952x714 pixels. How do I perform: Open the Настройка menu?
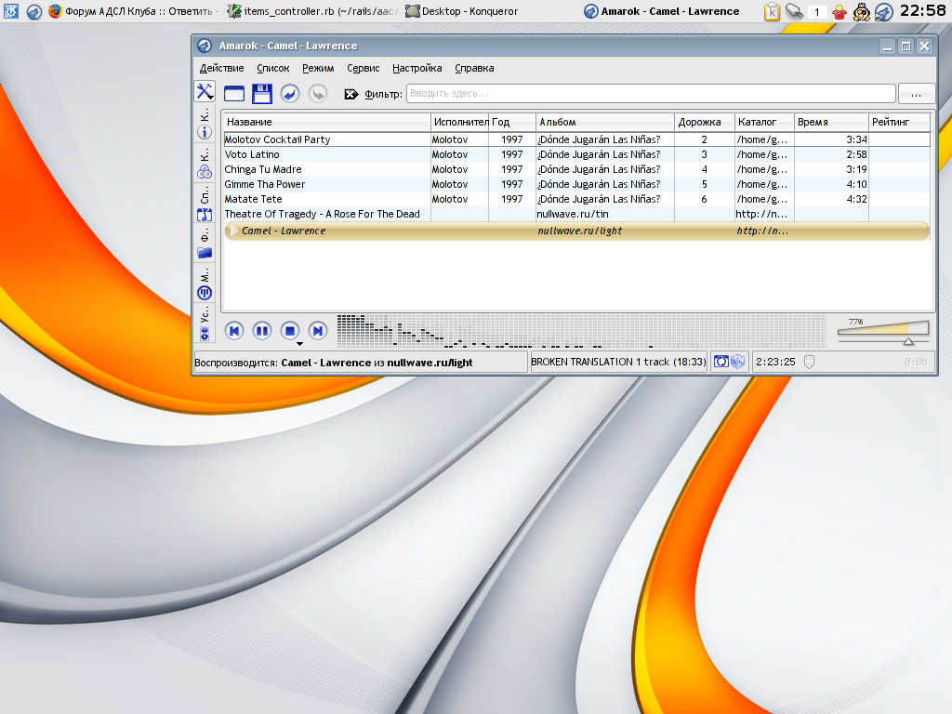416,68
